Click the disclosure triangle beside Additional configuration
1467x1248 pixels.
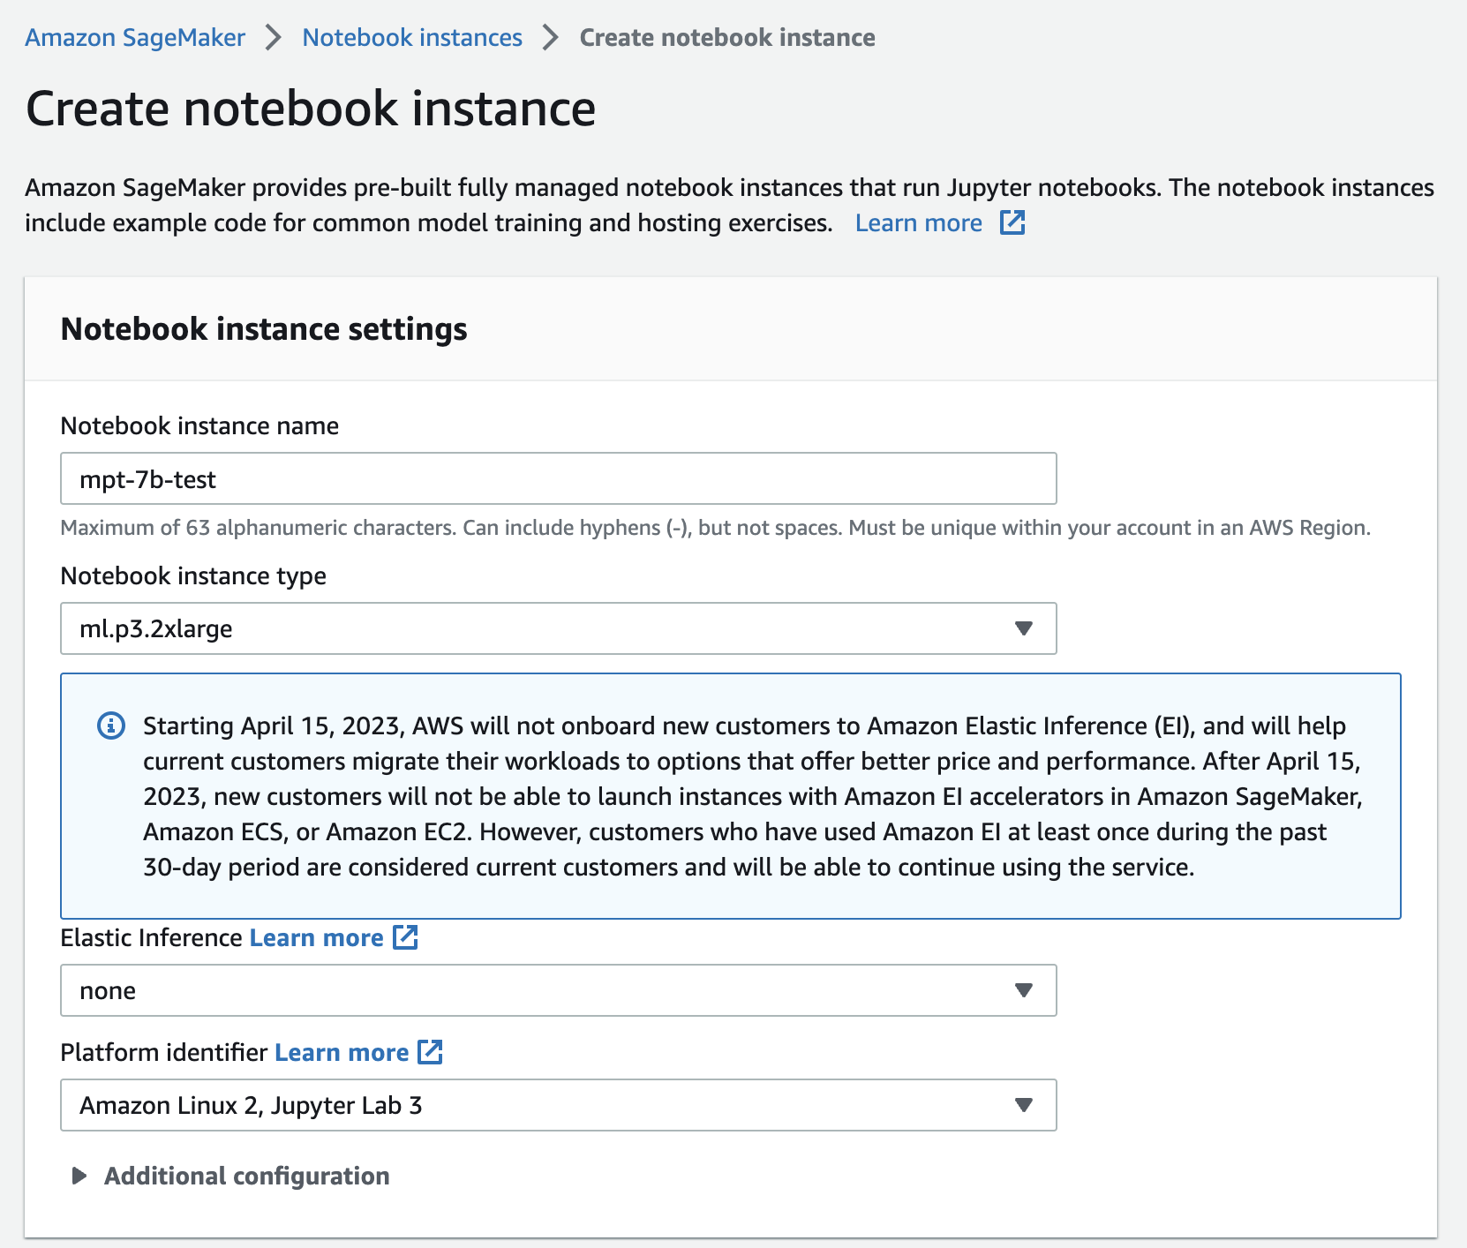click(79, 1176)
